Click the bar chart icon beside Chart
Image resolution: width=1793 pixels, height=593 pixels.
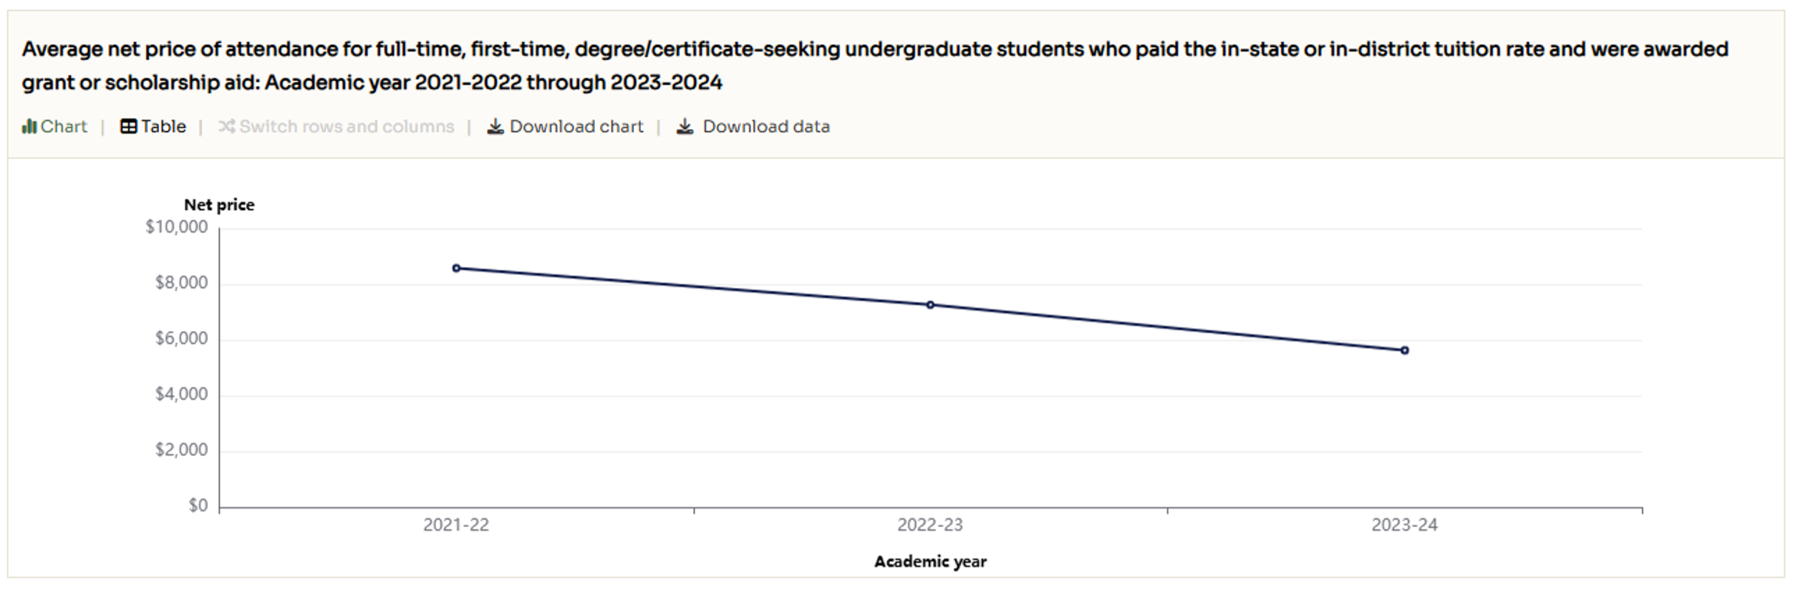click(29, 127)
